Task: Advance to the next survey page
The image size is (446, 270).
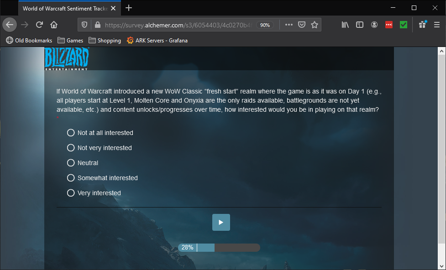Action: [221, 222]
